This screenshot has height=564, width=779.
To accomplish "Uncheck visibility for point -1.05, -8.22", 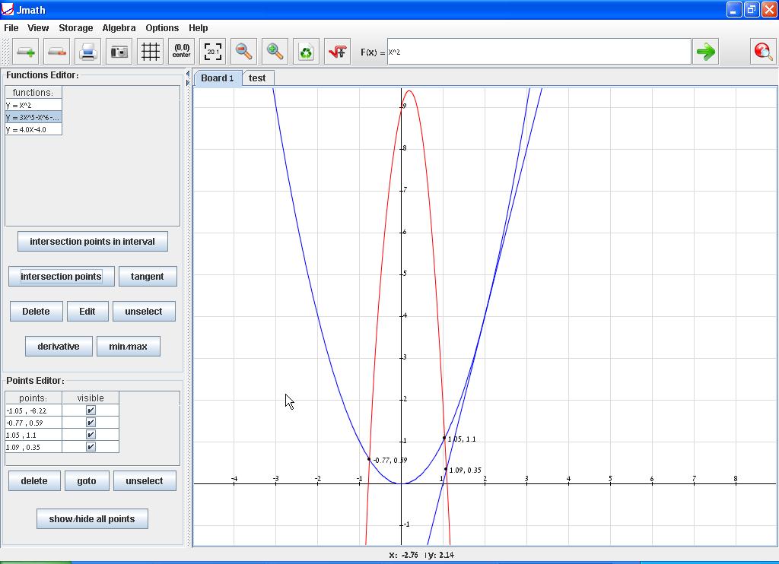I will [x=91, y=410].
